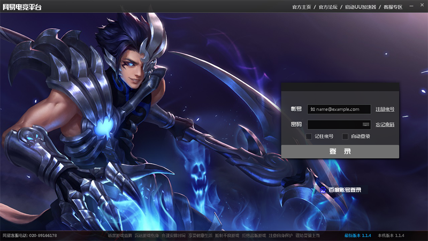Click the 注册帐号 register link

(x=385, y=109)
